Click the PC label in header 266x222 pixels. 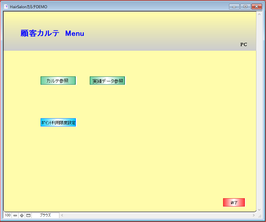244,44
